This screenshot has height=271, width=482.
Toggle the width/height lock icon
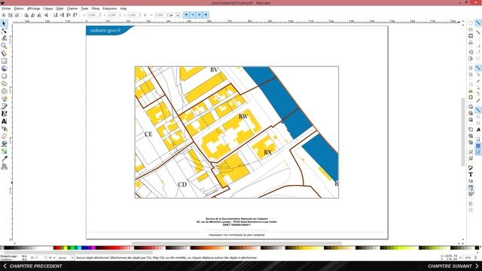(x=145, y=15)
